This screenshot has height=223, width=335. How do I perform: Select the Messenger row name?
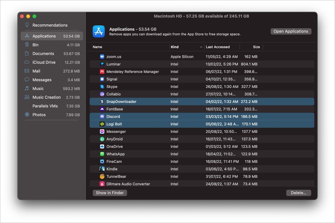tap(116, 131)
